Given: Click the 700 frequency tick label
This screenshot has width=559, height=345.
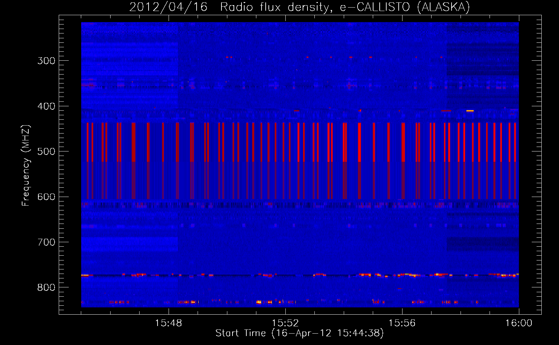Looking at the screenshot, I should pos(46,242).
